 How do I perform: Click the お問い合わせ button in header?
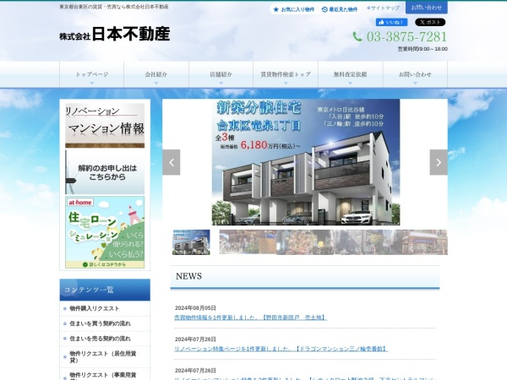pos(427,8)
